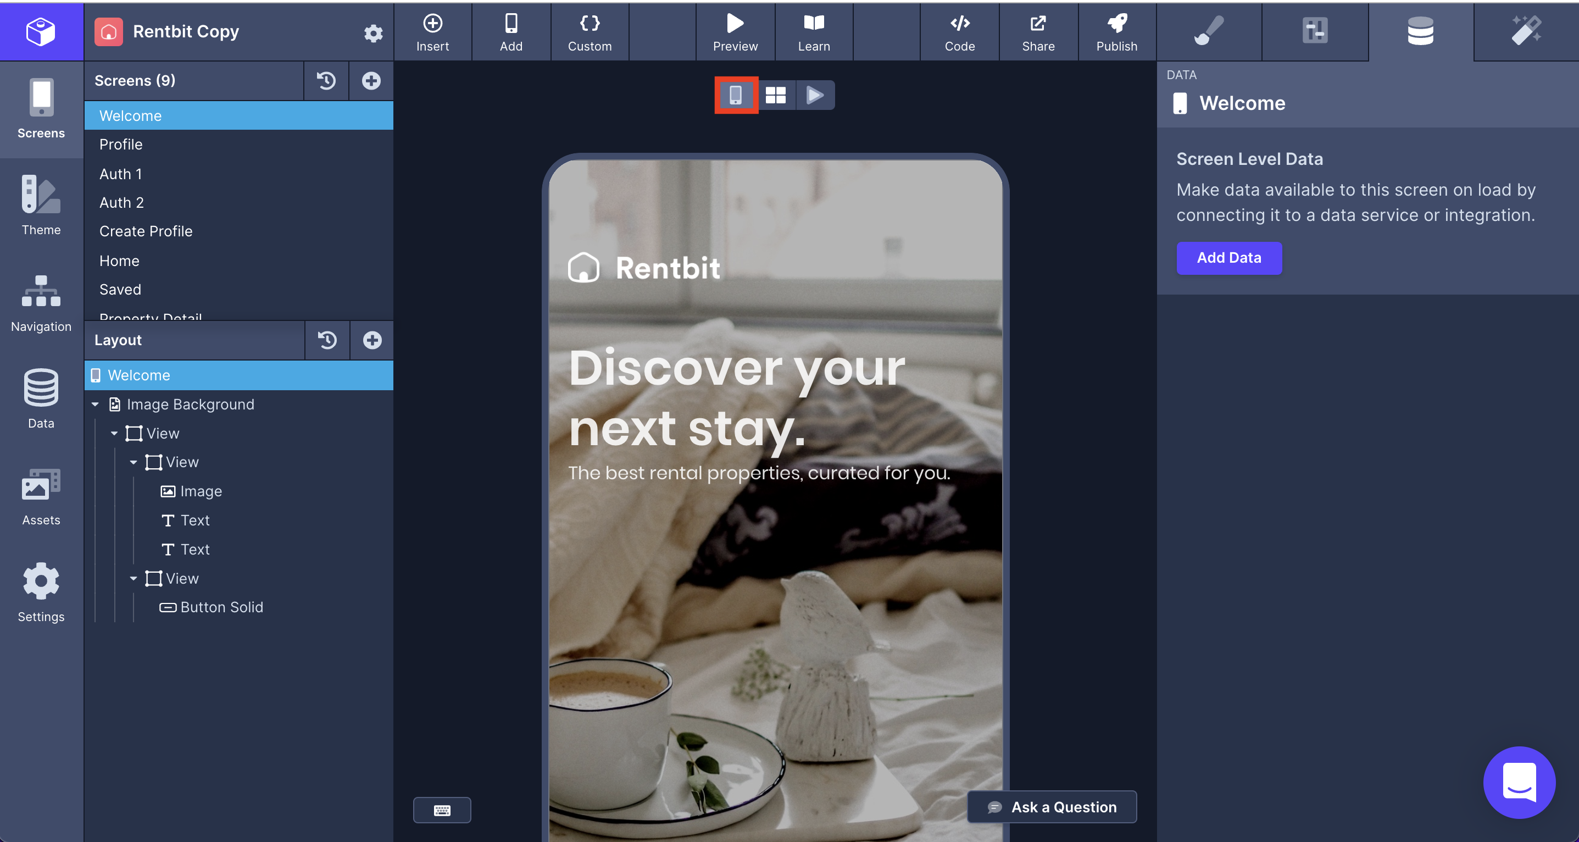The width and height of the screenshot is (1579, 842).
Task: Click the Insert plus-circle tool
Action: 433,32
